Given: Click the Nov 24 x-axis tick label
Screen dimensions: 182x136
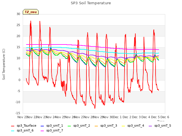Looking at the screenshot, I should [51, 117].
